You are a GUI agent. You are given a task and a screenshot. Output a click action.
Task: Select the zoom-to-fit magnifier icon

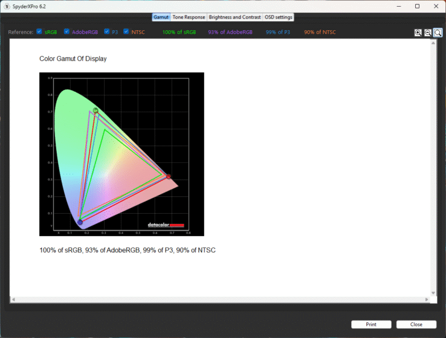[438, 33]
